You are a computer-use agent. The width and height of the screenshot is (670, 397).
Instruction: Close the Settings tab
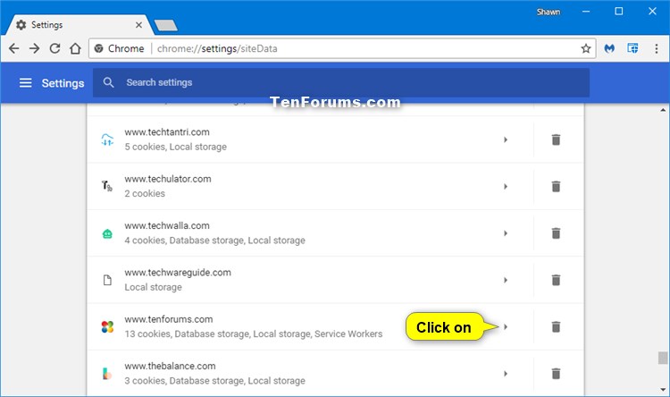pyautogui.click(x=138, y=25)
